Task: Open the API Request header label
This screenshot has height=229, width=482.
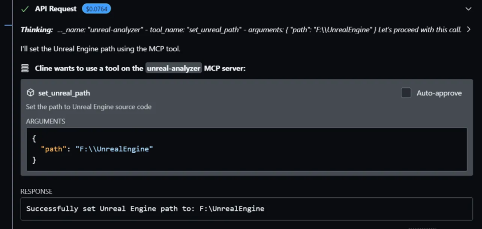Action: click(56, 9)
